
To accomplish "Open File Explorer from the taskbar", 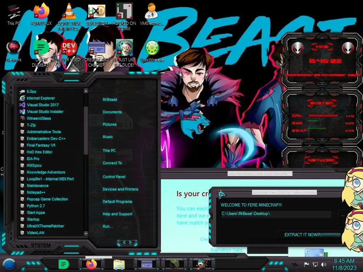I will coord(119,264).
